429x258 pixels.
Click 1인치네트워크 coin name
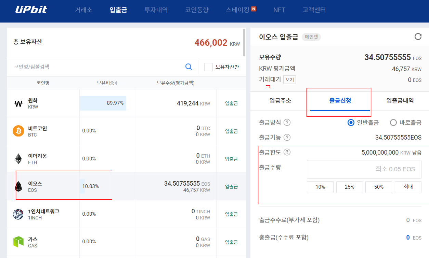point(44,211)
